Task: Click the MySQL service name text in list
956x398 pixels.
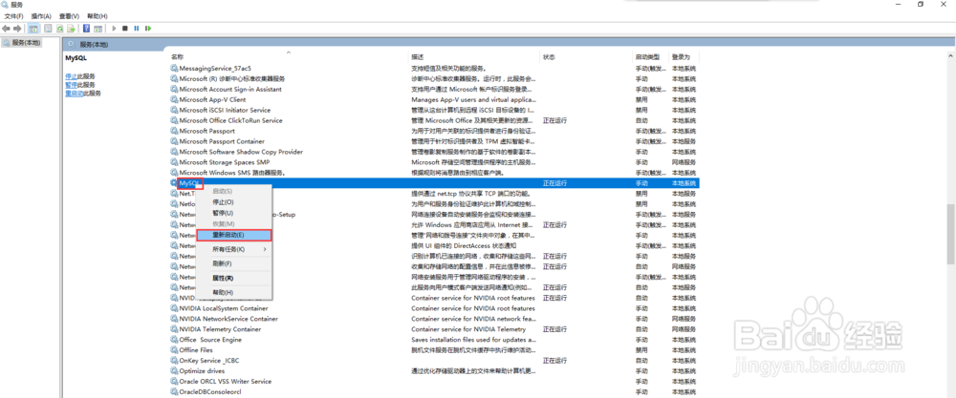Action: click(x=189, y=183)
